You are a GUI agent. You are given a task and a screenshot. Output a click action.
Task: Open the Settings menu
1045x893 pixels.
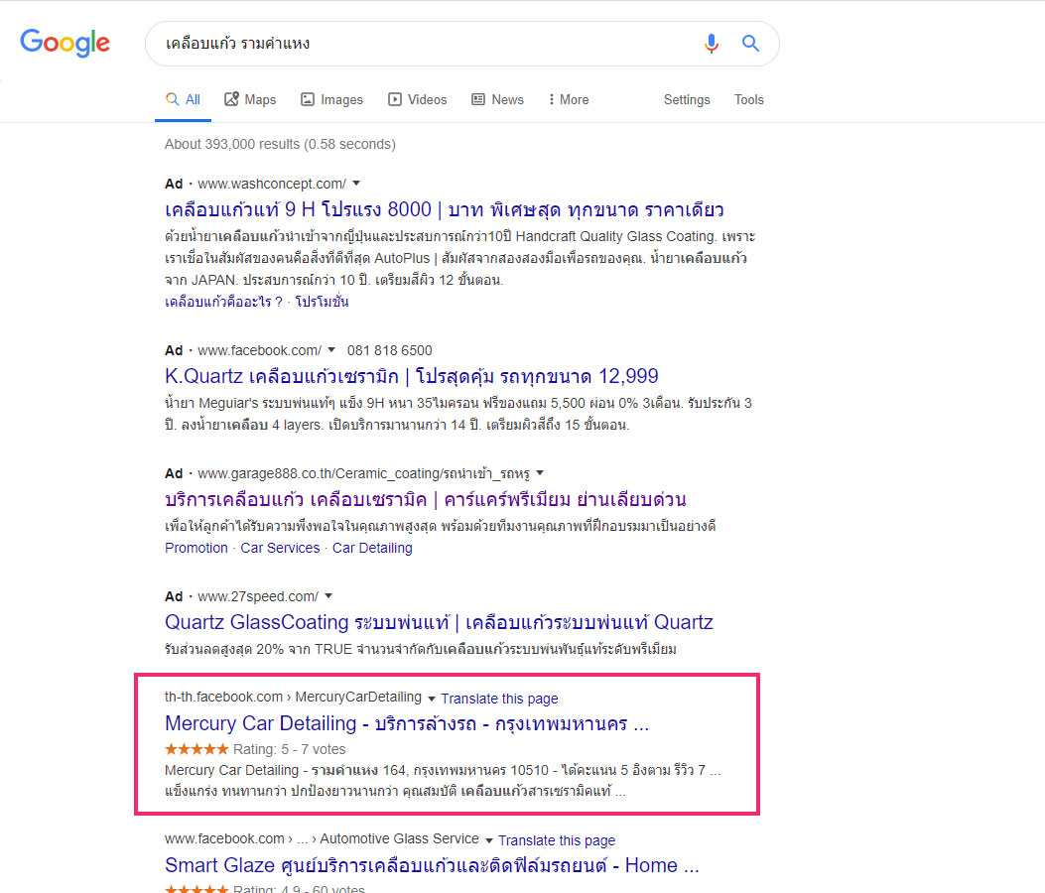pos(687,99)
